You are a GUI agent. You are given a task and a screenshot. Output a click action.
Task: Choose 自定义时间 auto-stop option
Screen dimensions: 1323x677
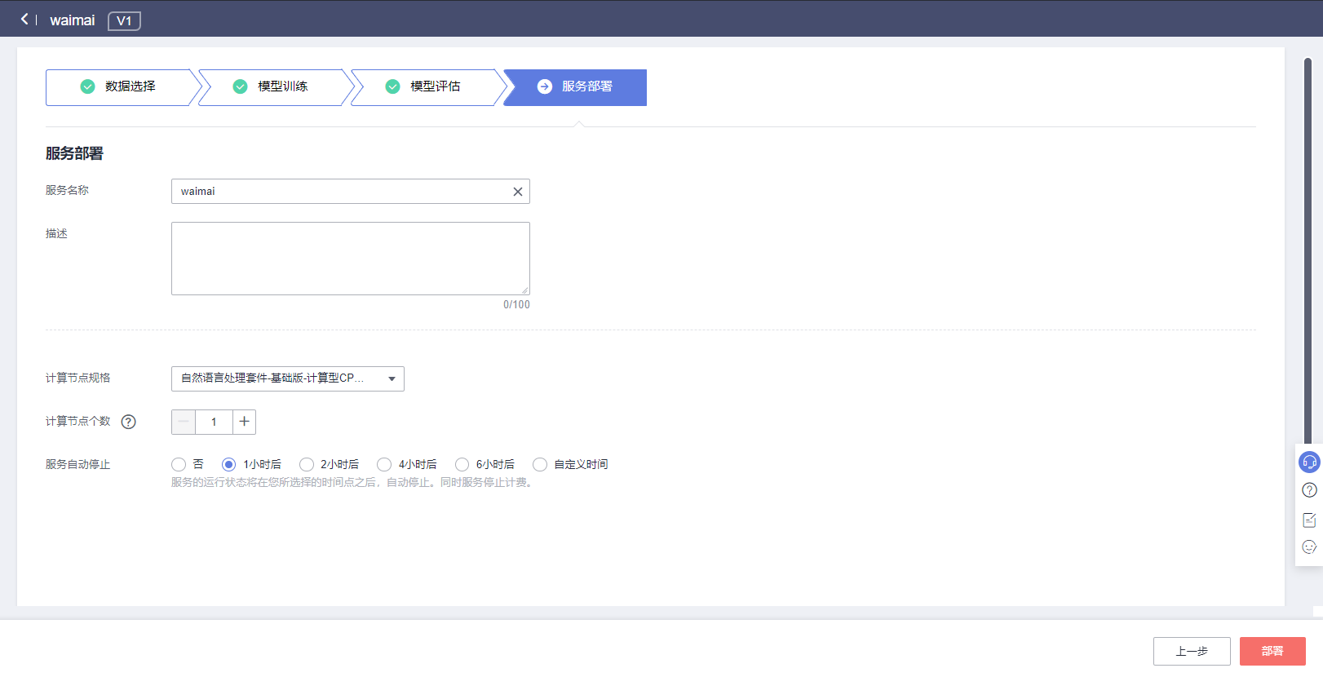coord(540,464)
